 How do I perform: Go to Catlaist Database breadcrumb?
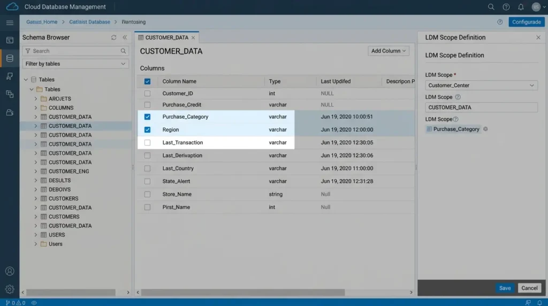pyautogui.click(x=89, y=22)
